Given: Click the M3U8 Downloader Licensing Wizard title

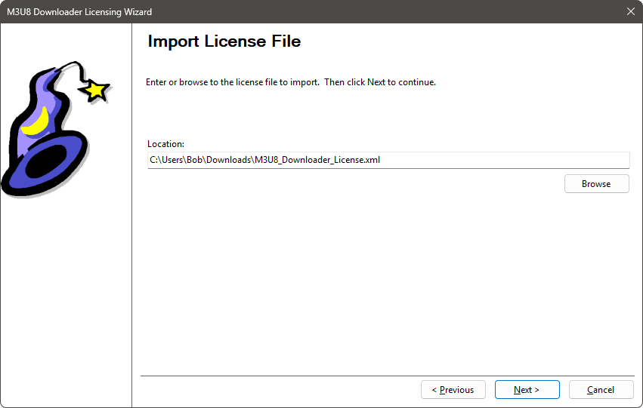Looking at the screenshot, I should coord(79,12).
